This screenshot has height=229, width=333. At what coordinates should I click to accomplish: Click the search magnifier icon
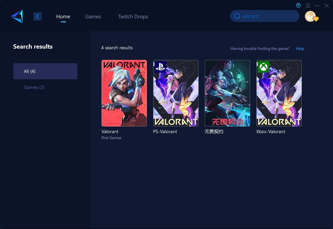point(237,16)
